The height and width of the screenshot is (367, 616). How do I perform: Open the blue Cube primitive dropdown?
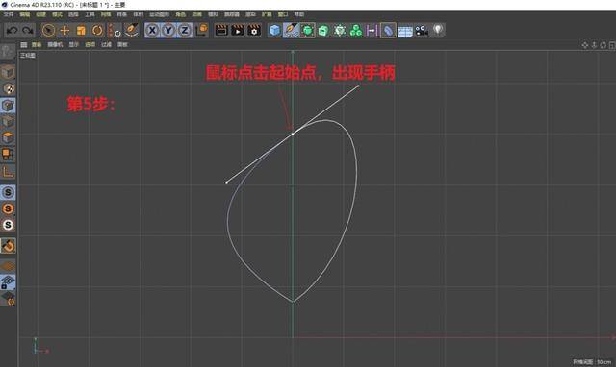click(274, 30)
